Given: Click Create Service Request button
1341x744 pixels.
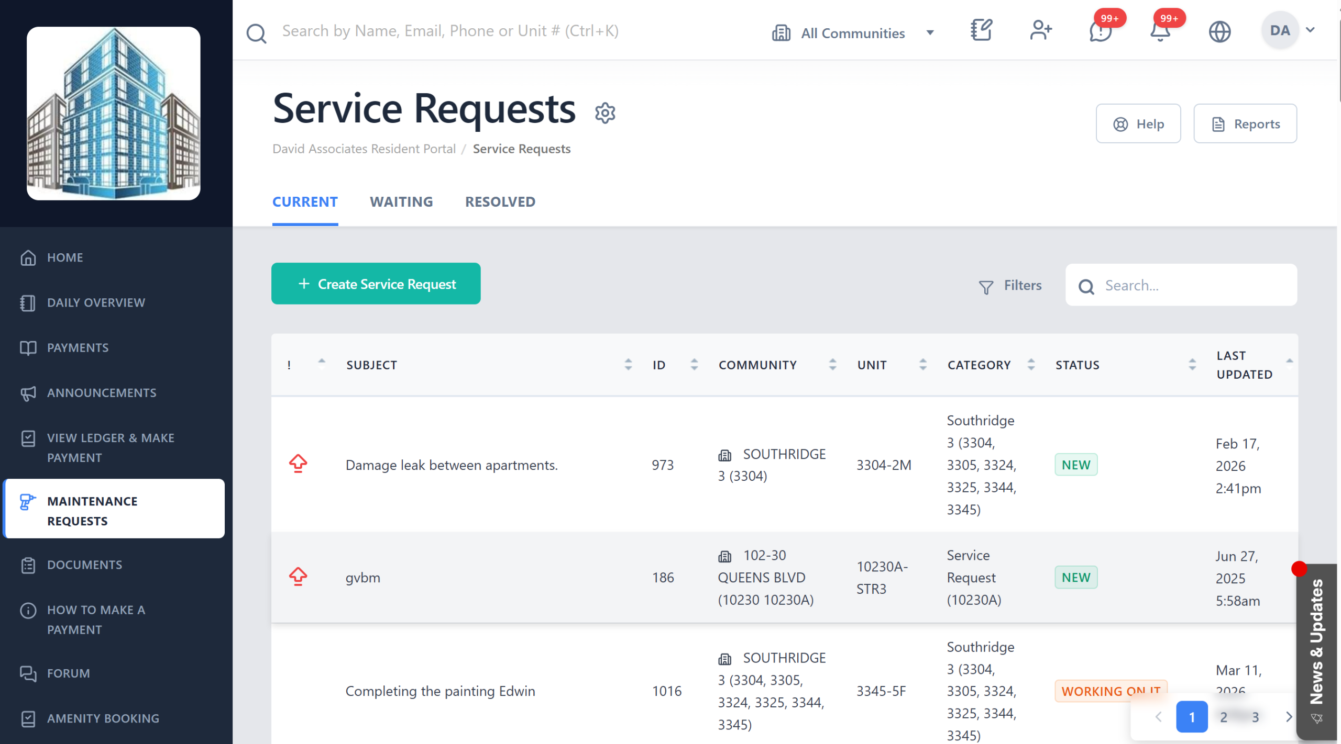Looking at the screenshot, I should pyautogui.click(x=376, y=284).
